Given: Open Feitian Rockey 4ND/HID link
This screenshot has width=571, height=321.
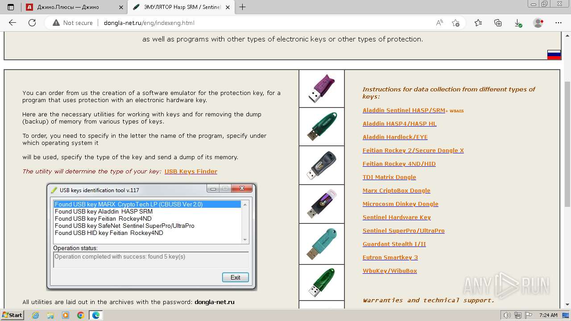Looking at the screenshot, I should [399, 164].
